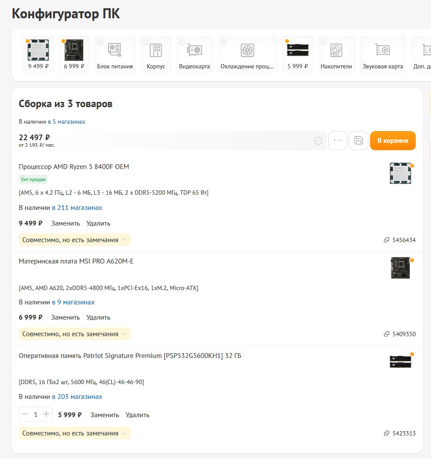Select the Накопители storage category

point(336,55)
